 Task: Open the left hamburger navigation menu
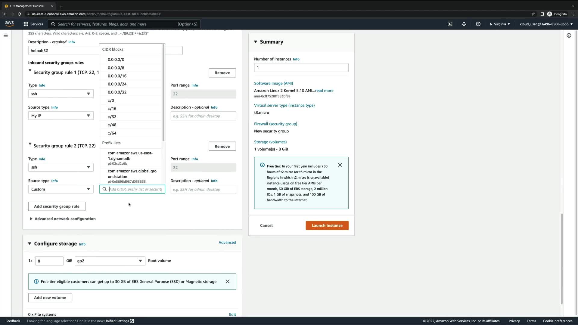click(x=5, y=36)
